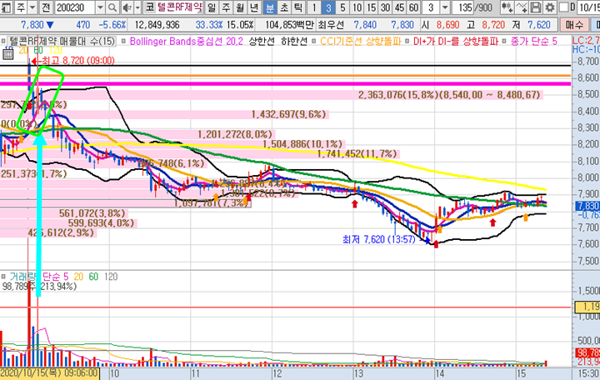Choose 3 minute interval button
The width and height of the screenshot is (600, 380).
pos(328,7)
